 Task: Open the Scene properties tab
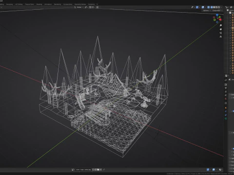click(x=226, y=95)
